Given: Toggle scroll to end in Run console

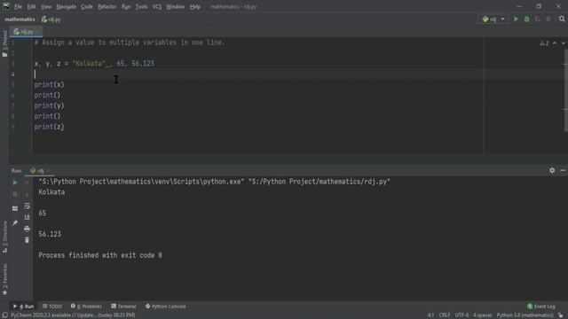Looking at the screenshot, I should pyautogui.click(x=27, y=217).
